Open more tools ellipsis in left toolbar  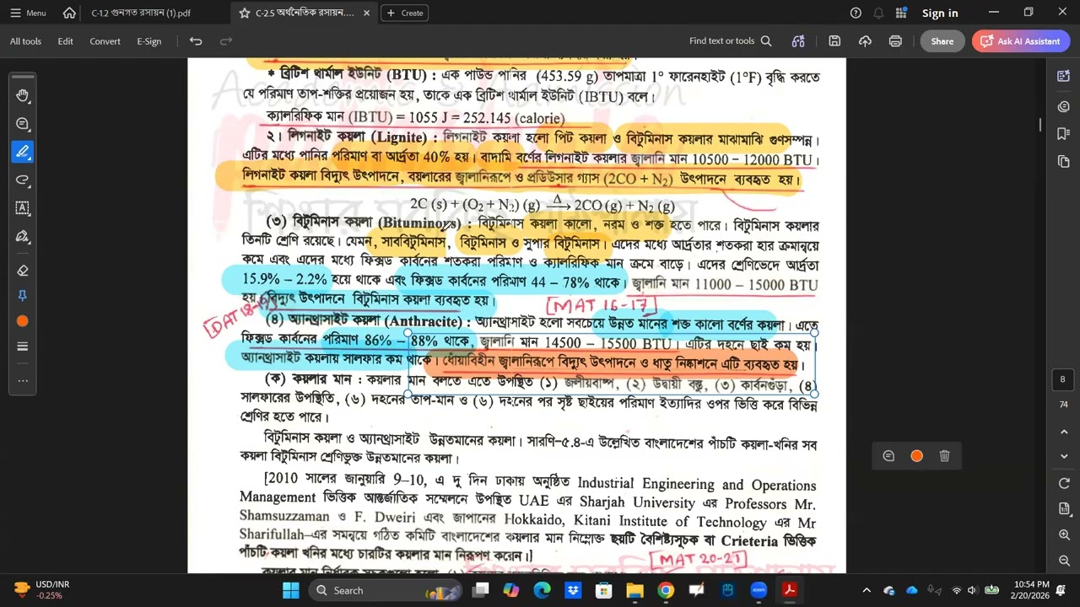(x=23, y=380)
